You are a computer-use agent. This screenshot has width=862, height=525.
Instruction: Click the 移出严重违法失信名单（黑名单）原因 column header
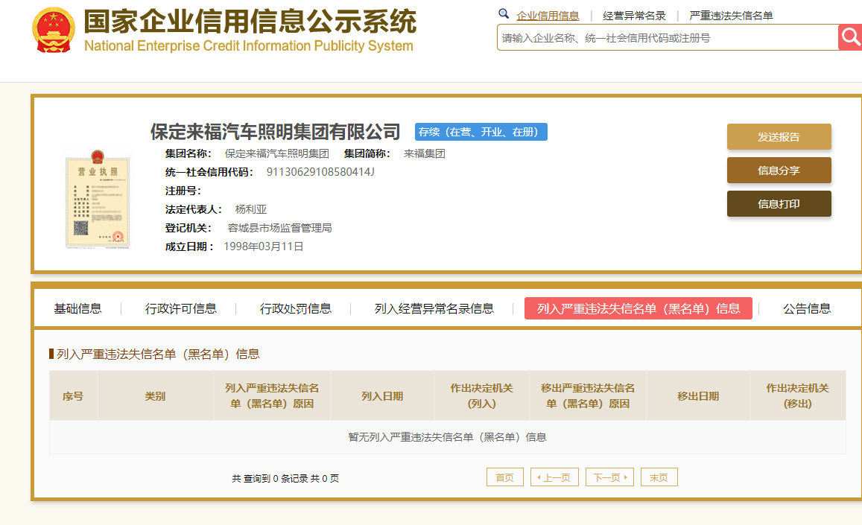588,396
